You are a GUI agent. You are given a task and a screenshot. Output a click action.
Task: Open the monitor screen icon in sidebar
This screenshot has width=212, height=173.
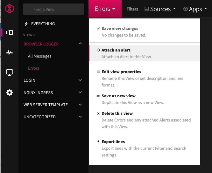[10, 73]
